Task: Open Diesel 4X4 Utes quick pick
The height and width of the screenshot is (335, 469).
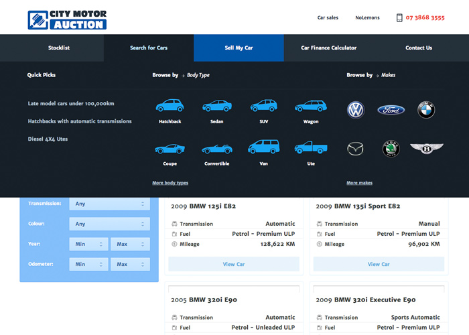Action: (x=48, y=139)
